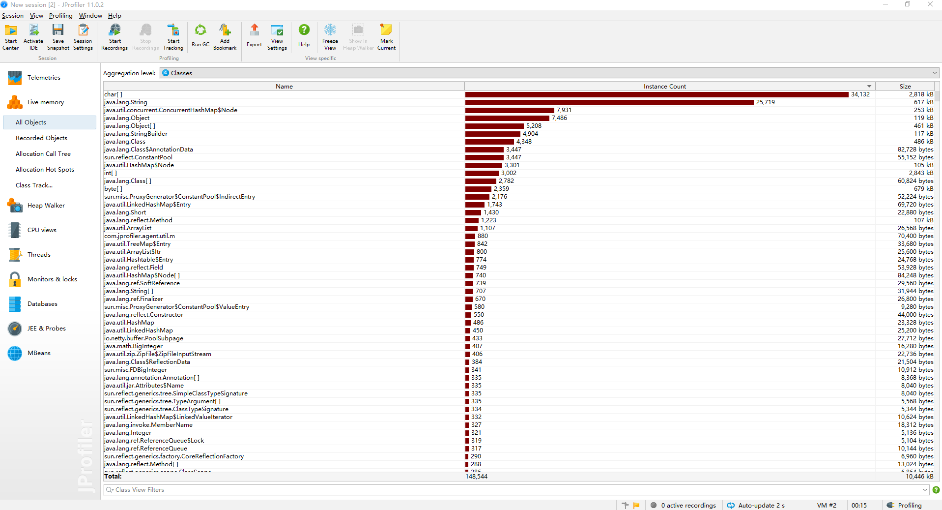The width and height of the screenshot is (942, 510).
Task: Select the java.lang.Integer row
Action: [519, 433]
